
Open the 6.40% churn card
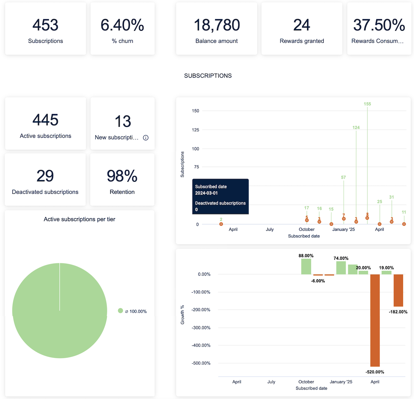122,29
